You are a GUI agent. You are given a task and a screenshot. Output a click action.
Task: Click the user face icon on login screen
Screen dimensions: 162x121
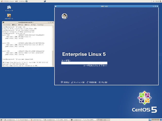click(x=65, y=16)
